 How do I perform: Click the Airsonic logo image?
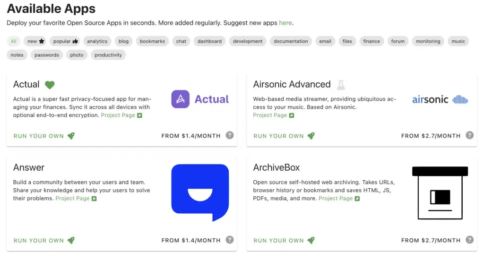pos(440,99)
